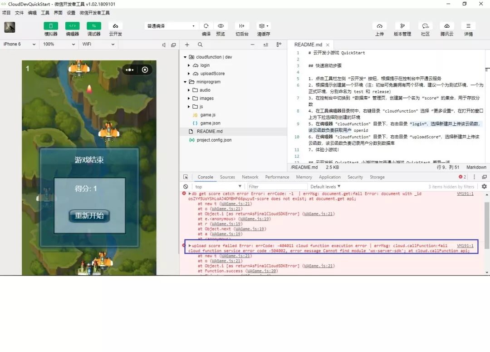
Task: Switch to the Performance tab
Action: click(277, 177)
